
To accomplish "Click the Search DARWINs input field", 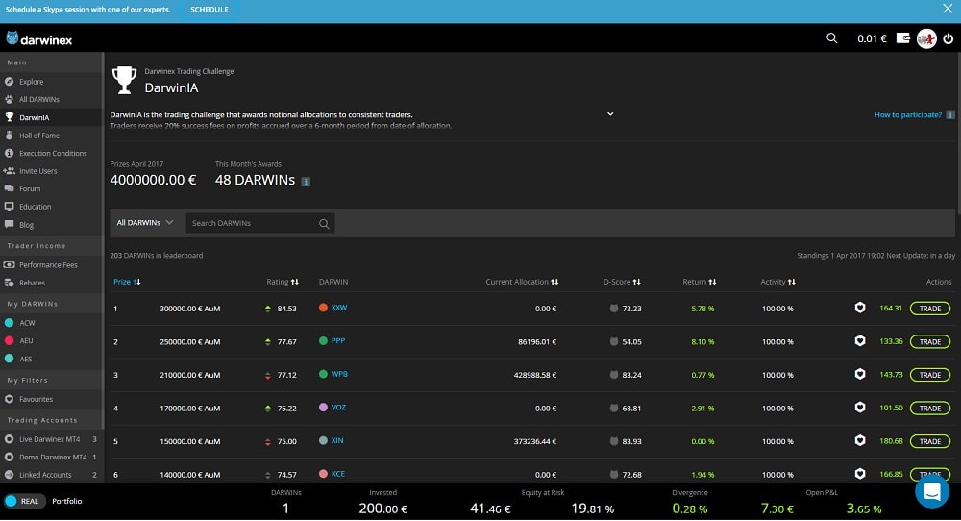I will (252, 223).
